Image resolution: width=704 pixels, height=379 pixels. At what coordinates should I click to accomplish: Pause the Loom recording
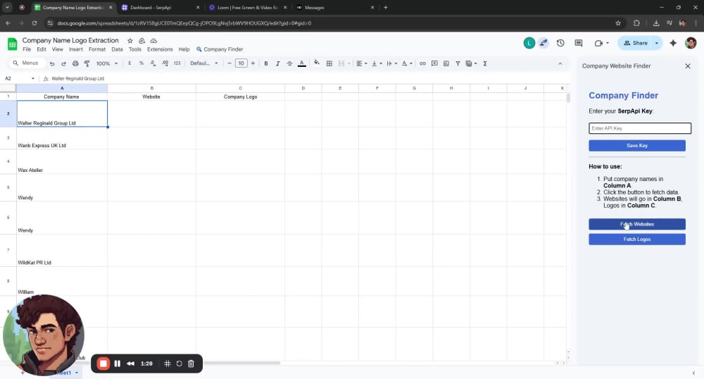tap(117, 364)
